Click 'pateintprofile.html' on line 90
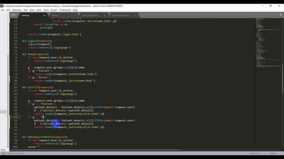 tap(84, 114)
